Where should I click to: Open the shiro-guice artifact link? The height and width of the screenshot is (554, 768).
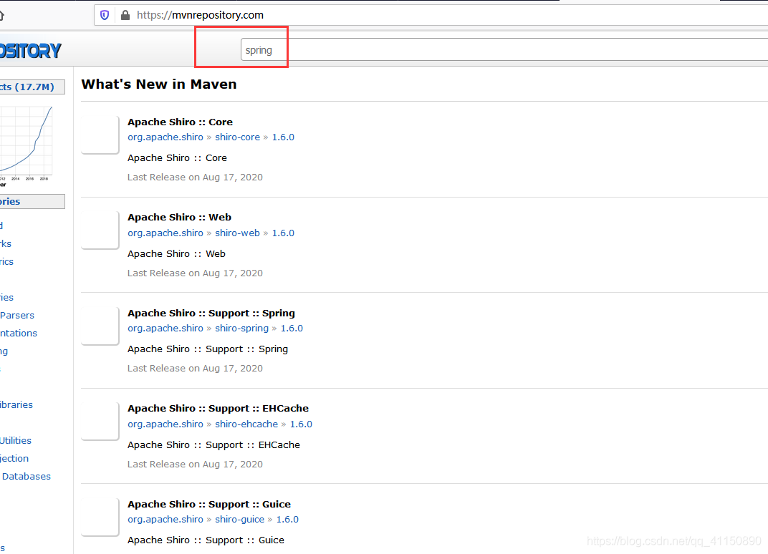tap(239, 520)
